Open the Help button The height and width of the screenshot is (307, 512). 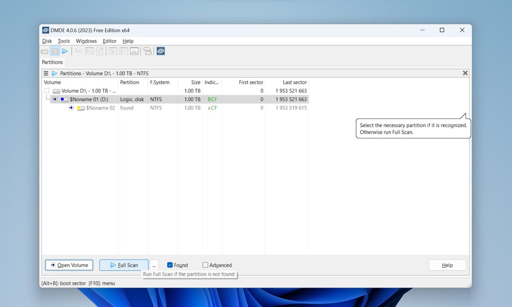(x=447, y=265)
